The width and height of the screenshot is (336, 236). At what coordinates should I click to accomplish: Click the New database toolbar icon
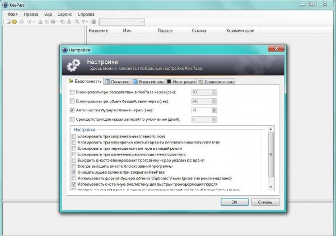8,22
